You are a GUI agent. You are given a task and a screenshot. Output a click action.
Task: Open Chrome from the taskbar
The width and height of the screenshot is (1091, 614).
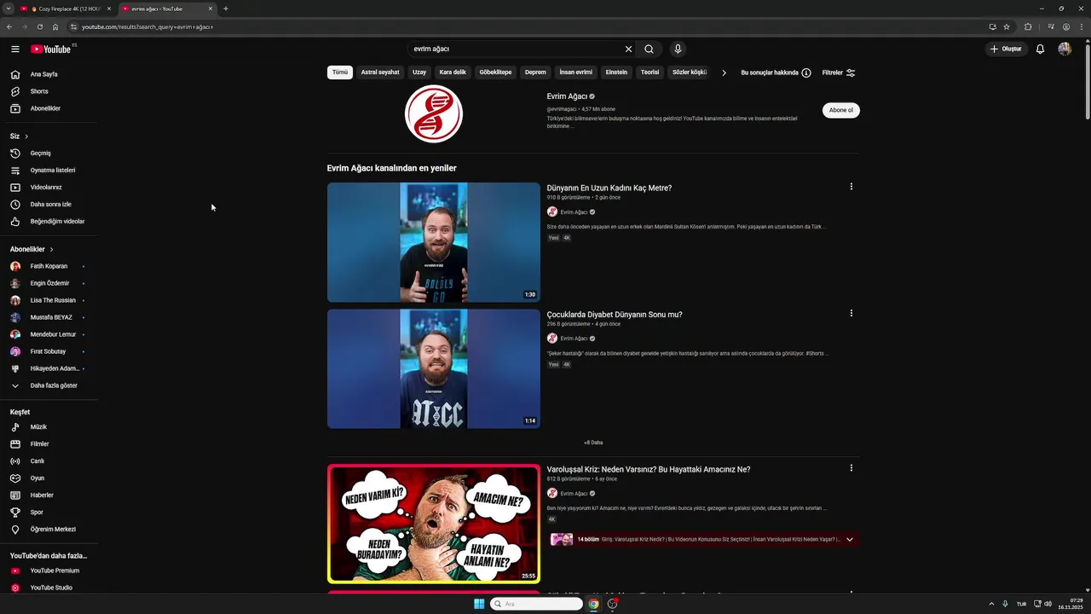pos(594,604)
